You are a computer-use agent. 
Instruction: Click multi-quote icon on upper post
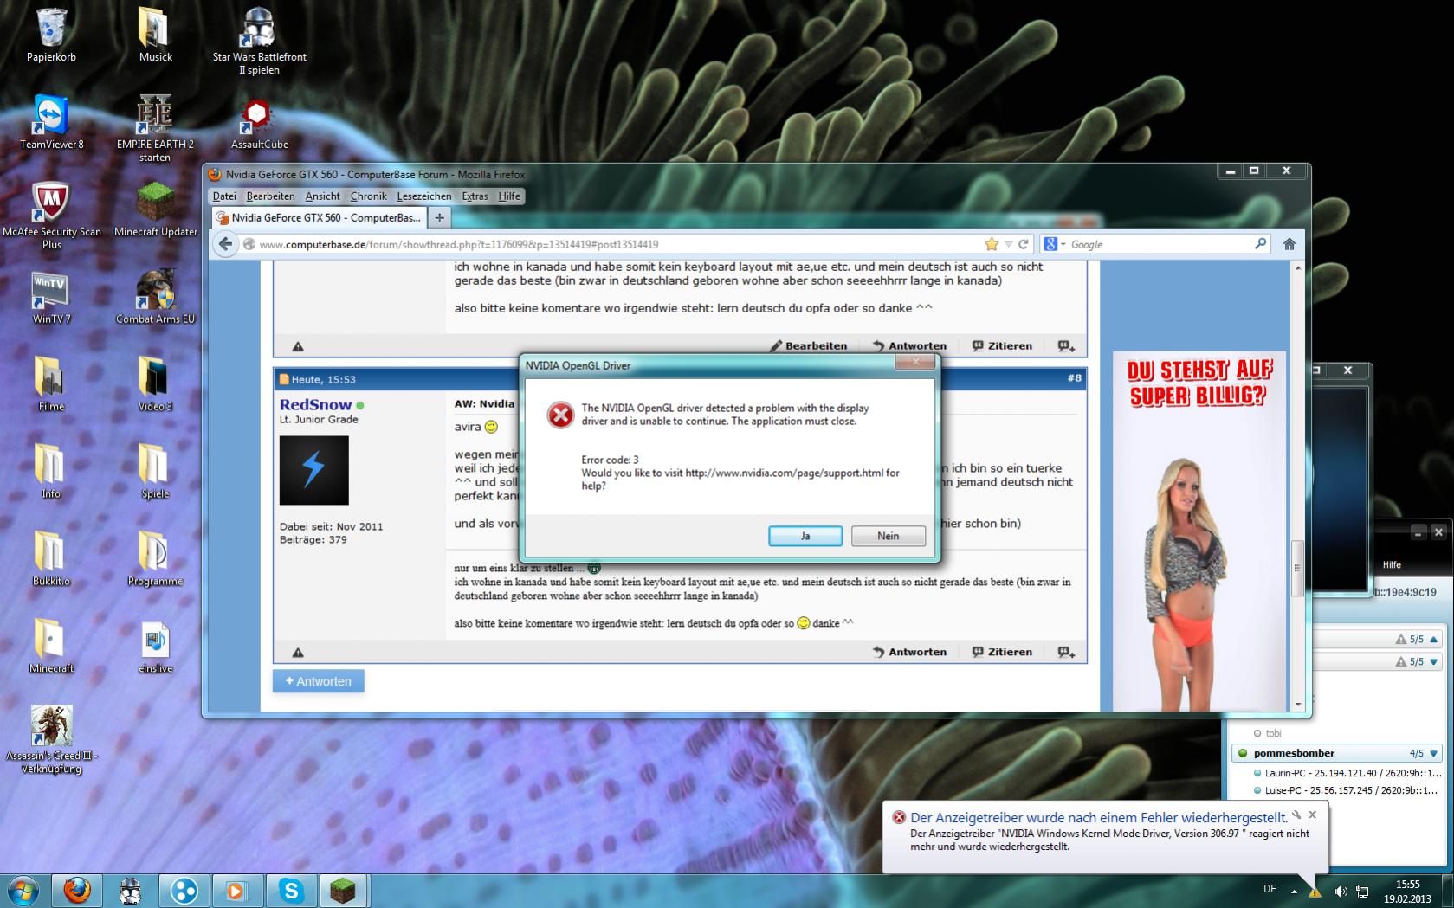pyautogui.click(x=1066, y=346)
